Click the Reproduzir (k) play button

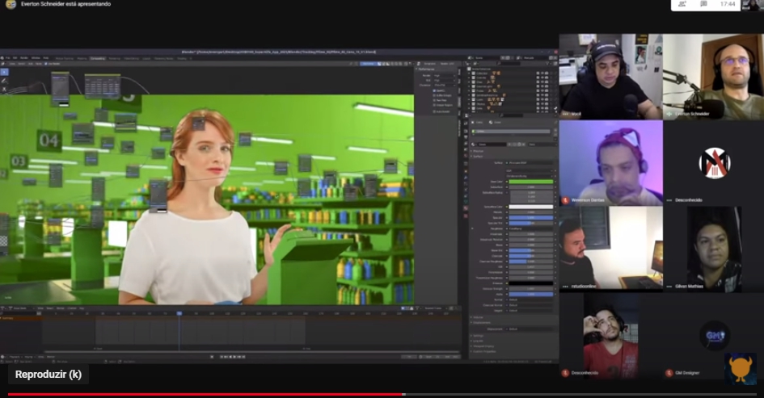point(49,375)
